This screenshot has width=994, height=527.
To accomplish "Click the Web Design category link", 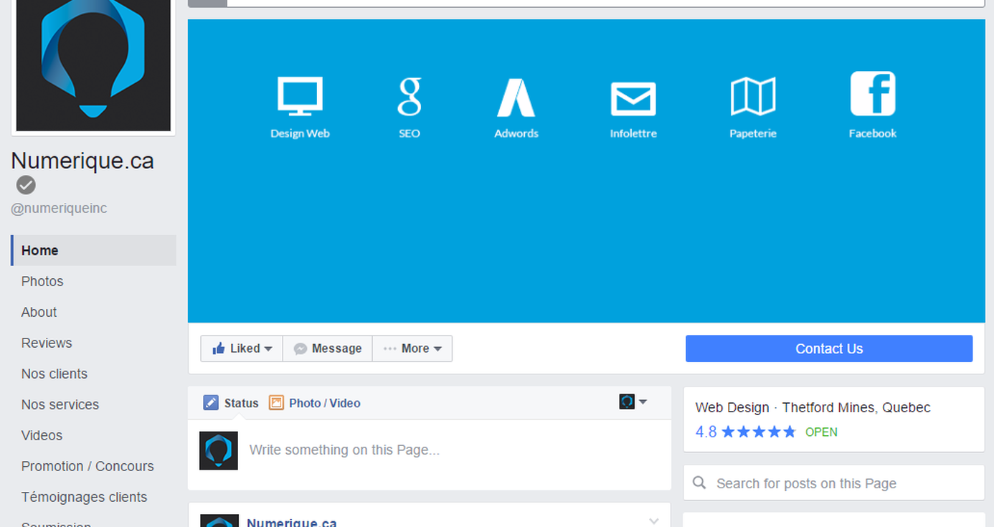I will [732, 407].
